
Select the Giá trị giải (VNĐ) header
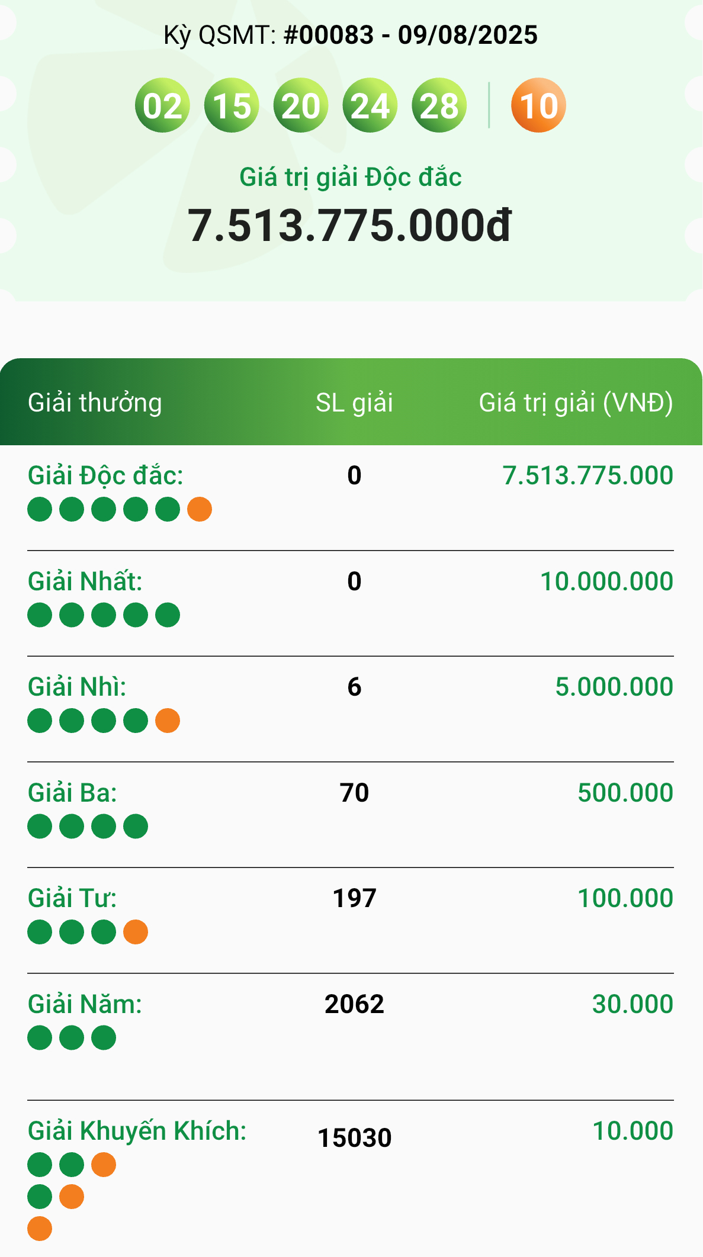click(576, 403)
